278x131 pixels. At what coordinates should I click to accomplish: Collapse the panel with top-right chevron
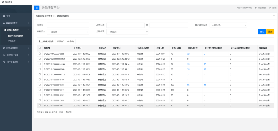tap(274, 15)
